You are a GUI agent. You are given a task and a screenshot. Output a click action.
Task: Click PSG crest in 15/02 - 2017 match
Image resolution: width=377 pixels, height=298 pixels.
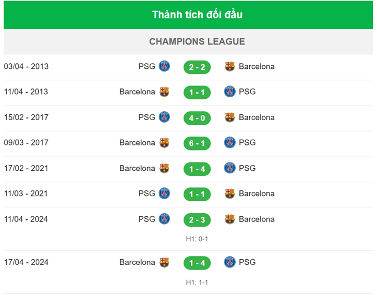point(164,117)
